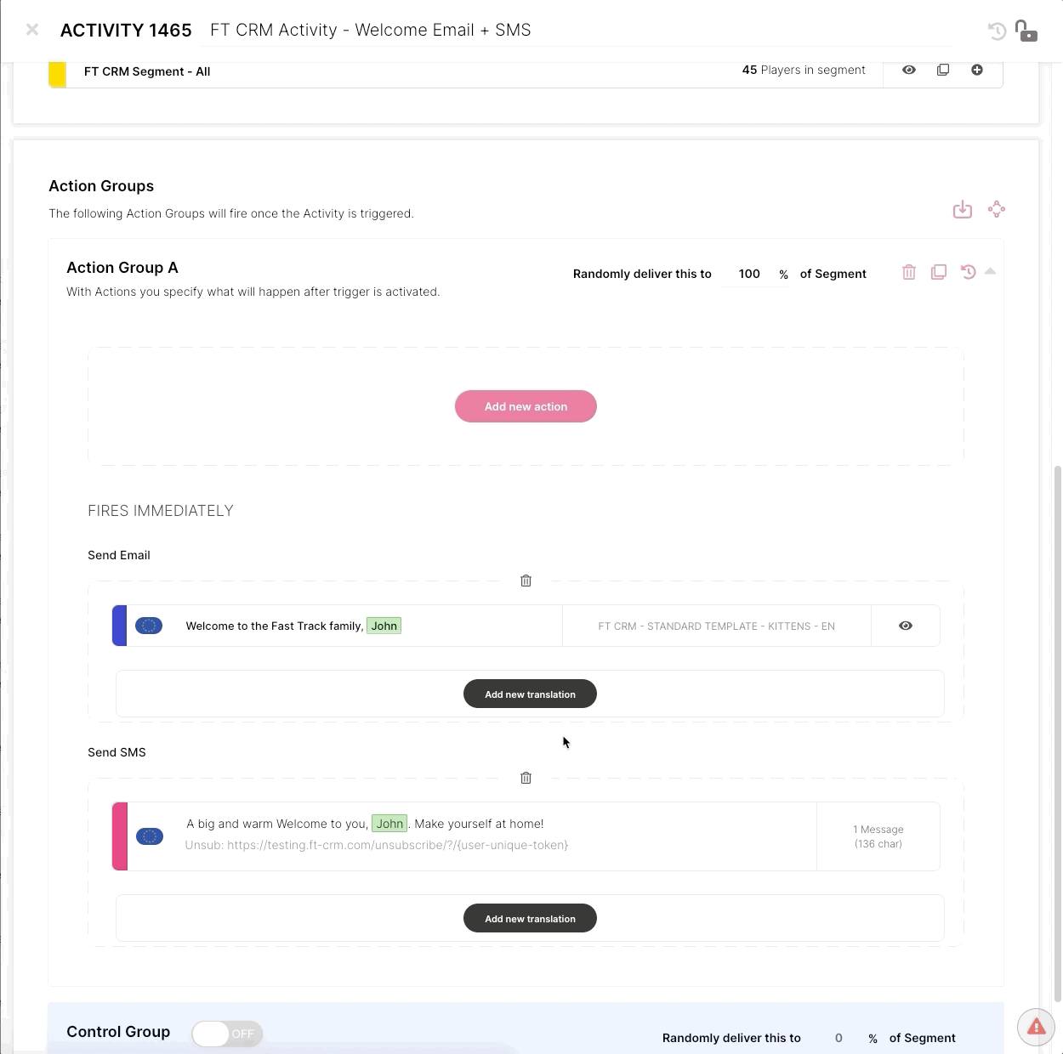Open SMS message A big and warm Welcome
Screen dimensions: 1063x1054
(365, 824)
